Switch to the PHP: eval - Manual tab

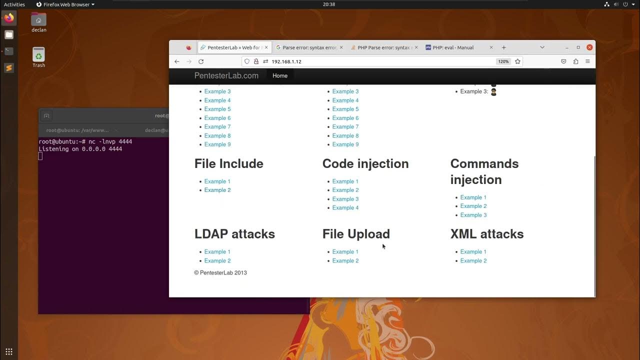[459, 47]
